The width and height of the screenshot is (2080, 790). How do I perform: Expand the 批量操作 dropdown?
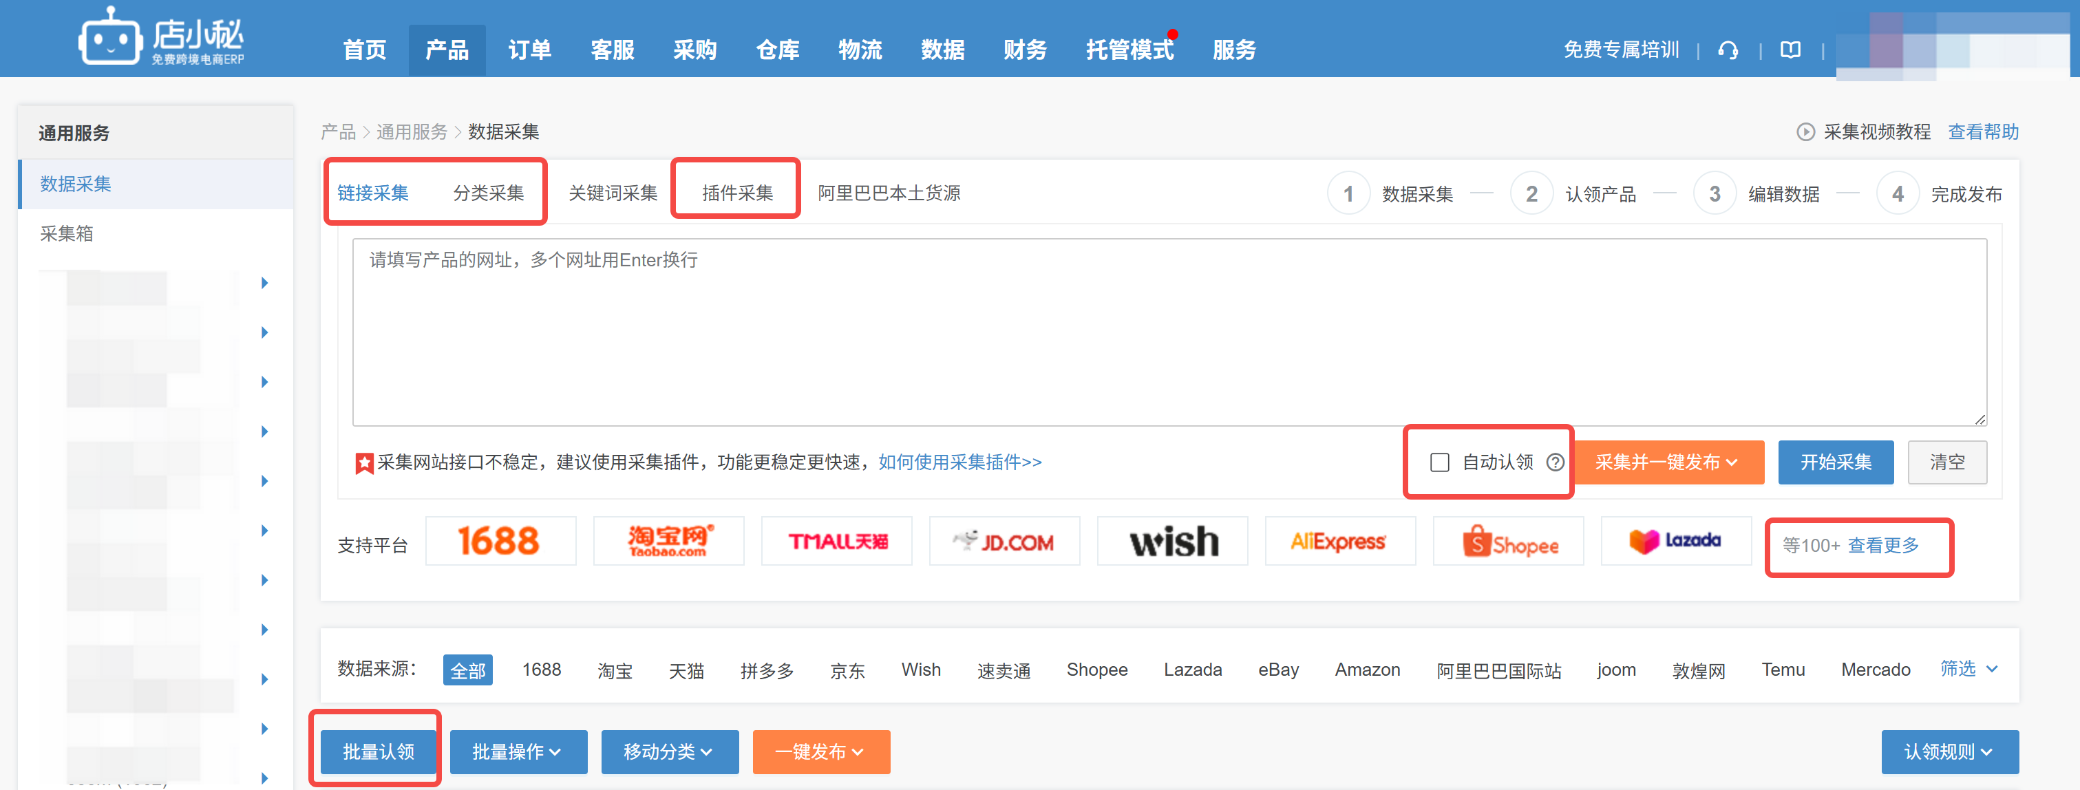[x=518, y=751]
